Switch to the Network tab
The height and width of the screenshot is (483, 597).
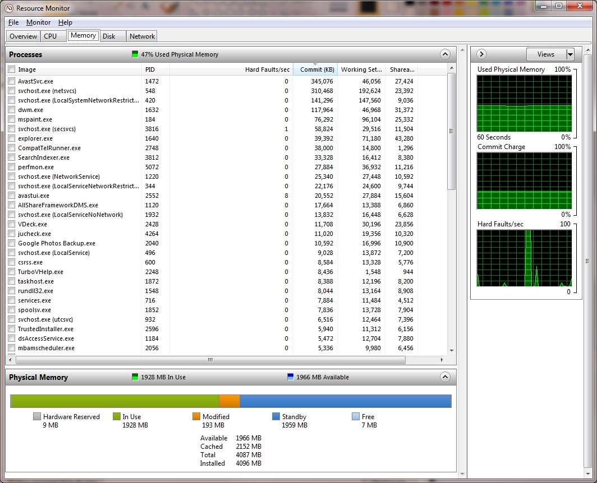142,36
